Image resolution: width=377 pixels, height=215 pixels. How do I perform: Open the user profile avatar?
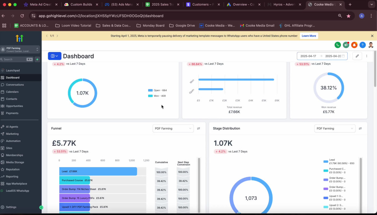coord(371,45)
